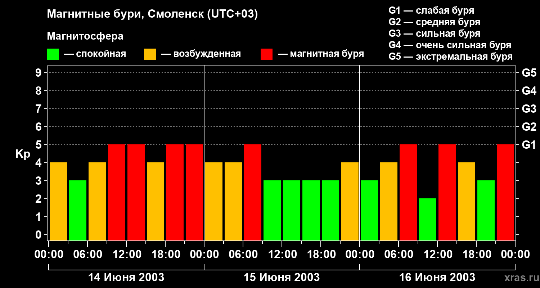
Task: Select the 15 Июня 21:00–00:00 orange bar
Action: 350,201
